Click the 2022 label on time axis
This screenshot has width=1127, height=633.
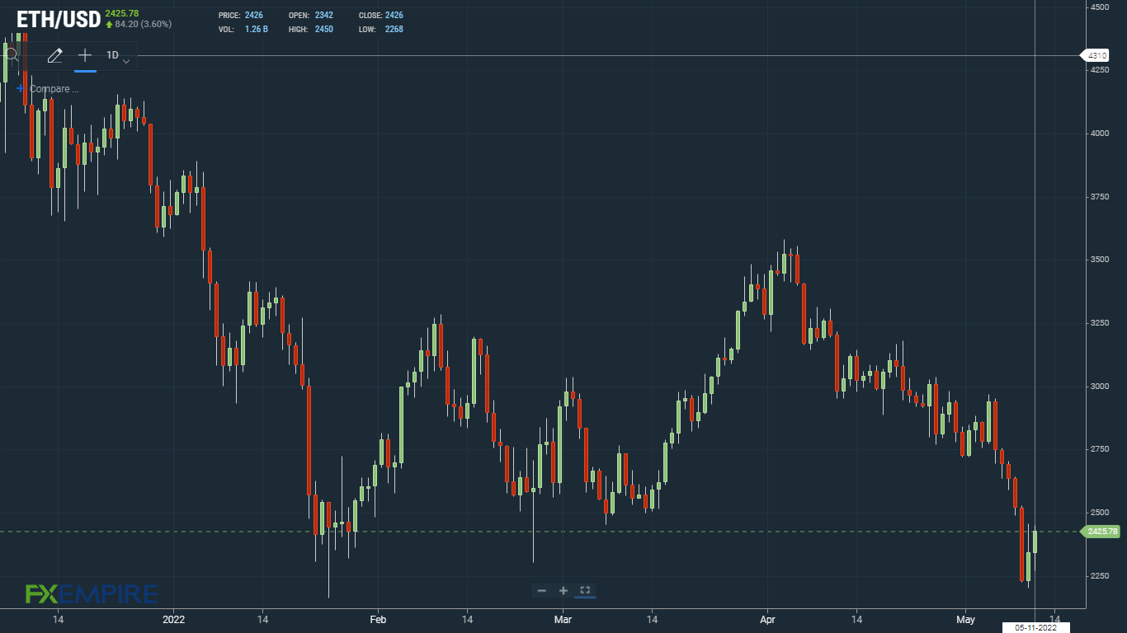click(174, 618)
